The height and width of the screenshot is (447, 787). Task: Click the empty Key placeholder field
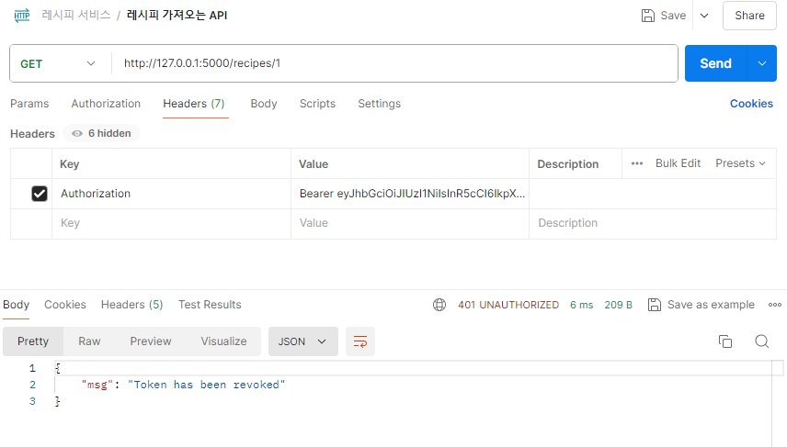171,223
